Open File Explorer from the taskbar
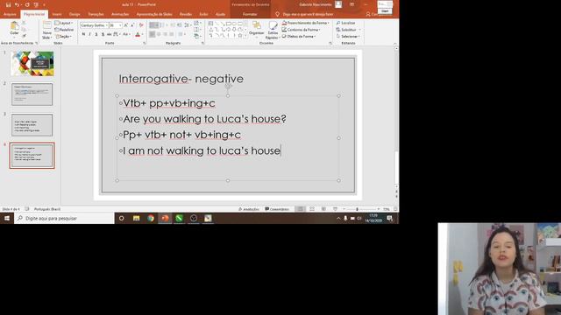561x315 pixels. coord(137,218)
